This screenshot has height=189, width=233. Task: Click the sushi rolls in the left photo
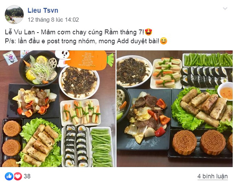pyautogui.click(x=76, y=146)
